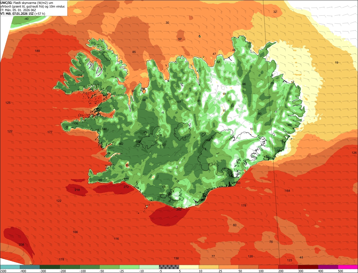The width and height of the screenshot is (358, 273).
Task: Click the flux value 125 at the western edge
Action: coord(8,103)
